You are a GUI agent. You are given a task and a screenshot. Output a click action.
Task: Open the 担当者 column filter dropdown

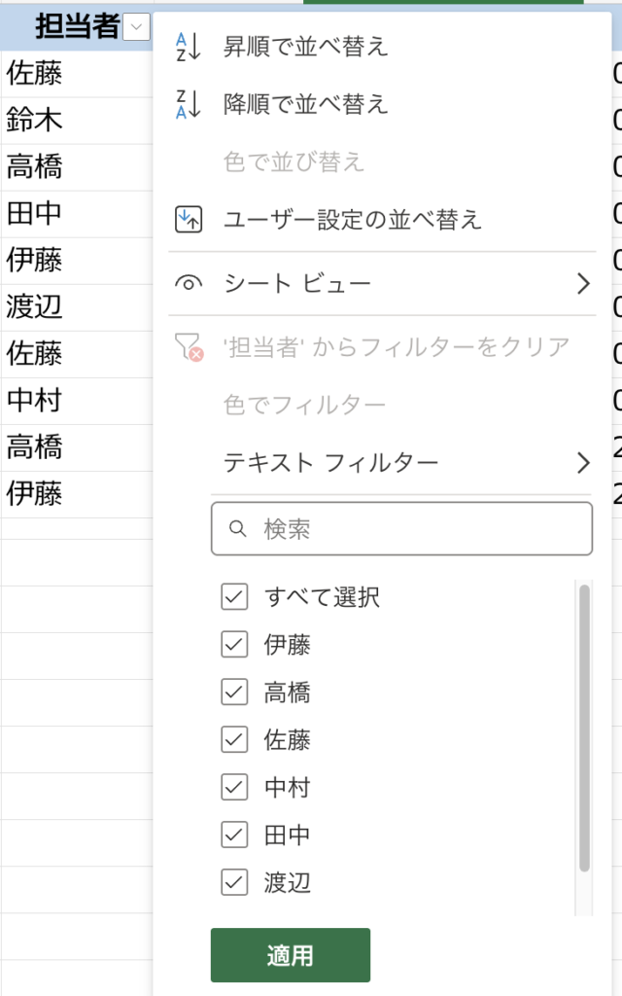coord(139,27)
